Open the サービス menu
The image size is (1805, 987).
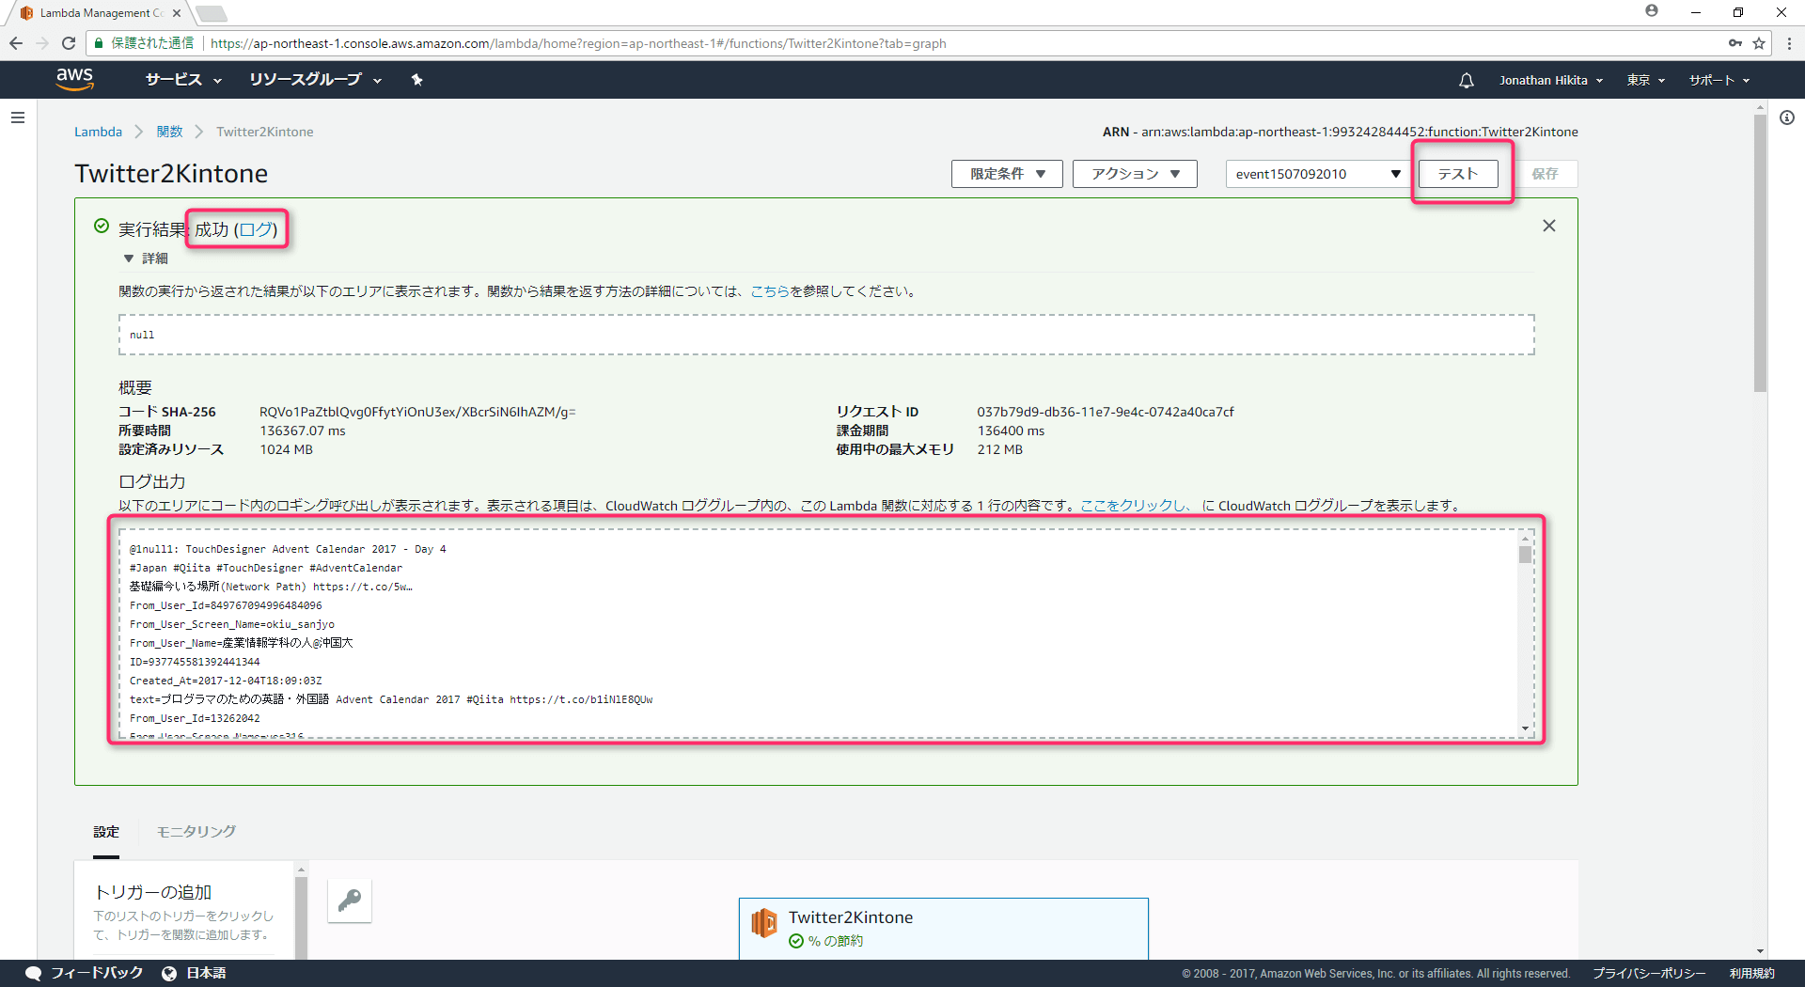click(x=183, y=80)
